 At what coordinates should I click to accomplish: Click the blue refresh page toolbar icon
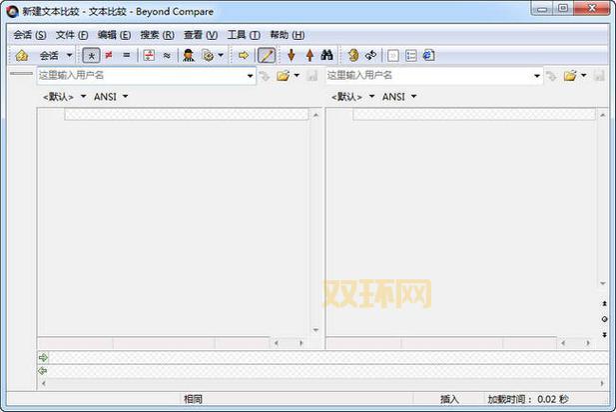[428, 56]
